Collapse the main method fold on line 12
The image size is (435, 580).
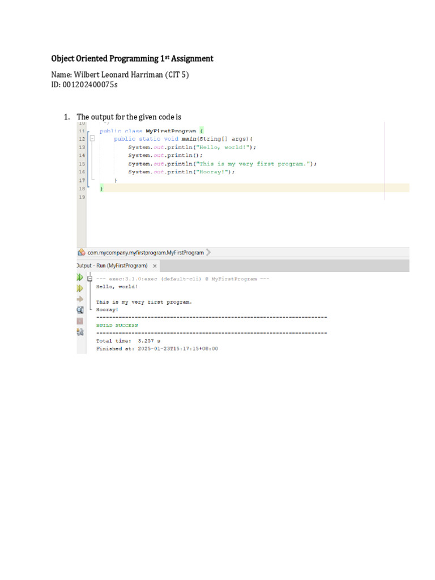click(x=92, y=138)
